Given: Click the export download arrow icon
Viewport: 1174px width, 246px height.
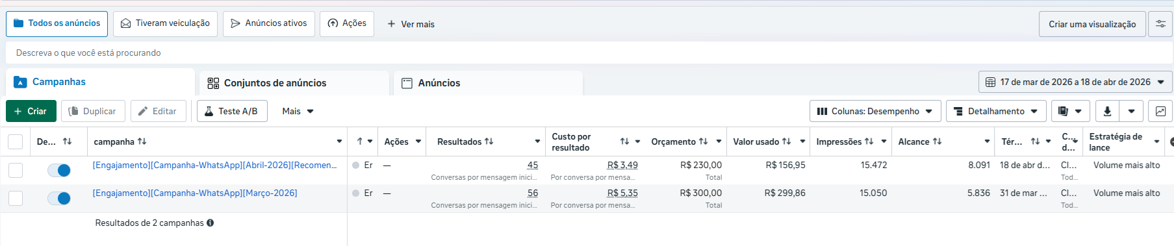Looking at the screenshot, I should pos(1107,111).
